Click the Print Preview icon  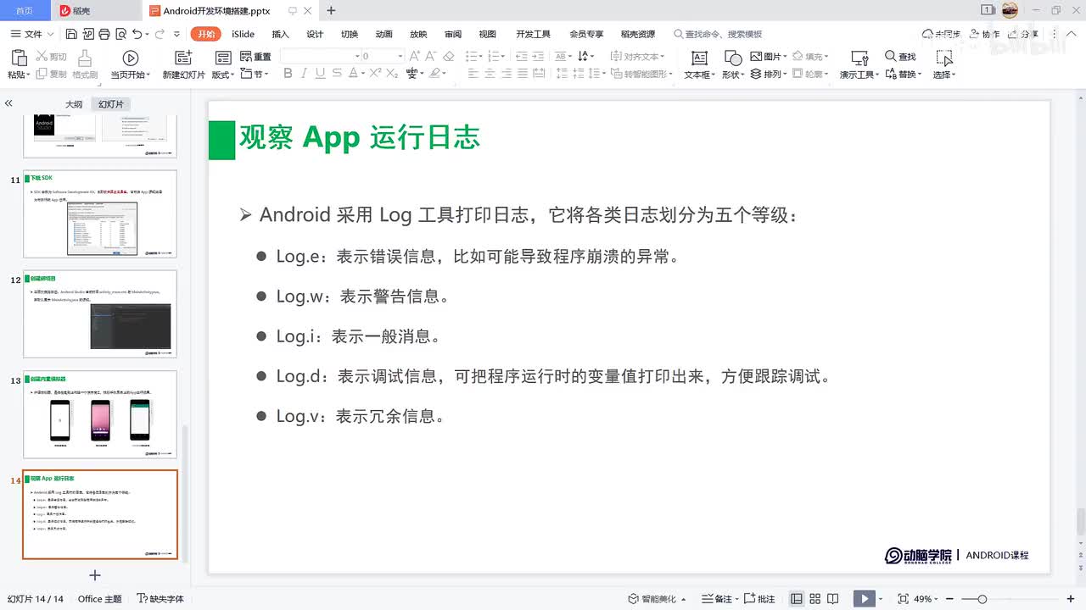tap(120, 34)
